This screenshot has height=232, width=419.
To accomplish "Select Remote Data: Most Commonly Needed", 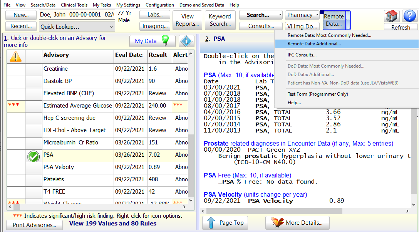I will point(347,35).
